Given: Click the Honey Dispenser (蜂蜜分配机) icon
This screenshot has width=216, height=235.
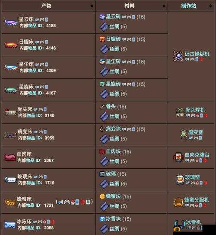Looking at the screenshot, I should [178, 202].
